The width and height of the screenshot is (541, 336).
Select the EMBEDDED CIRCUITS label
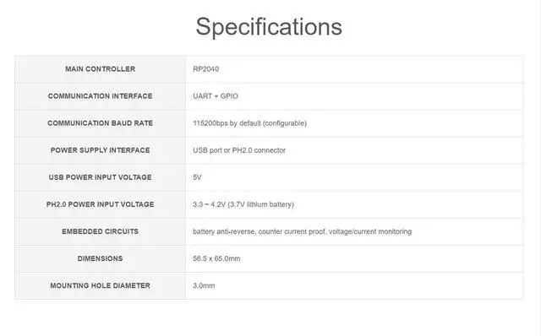[x=100, y=231]
